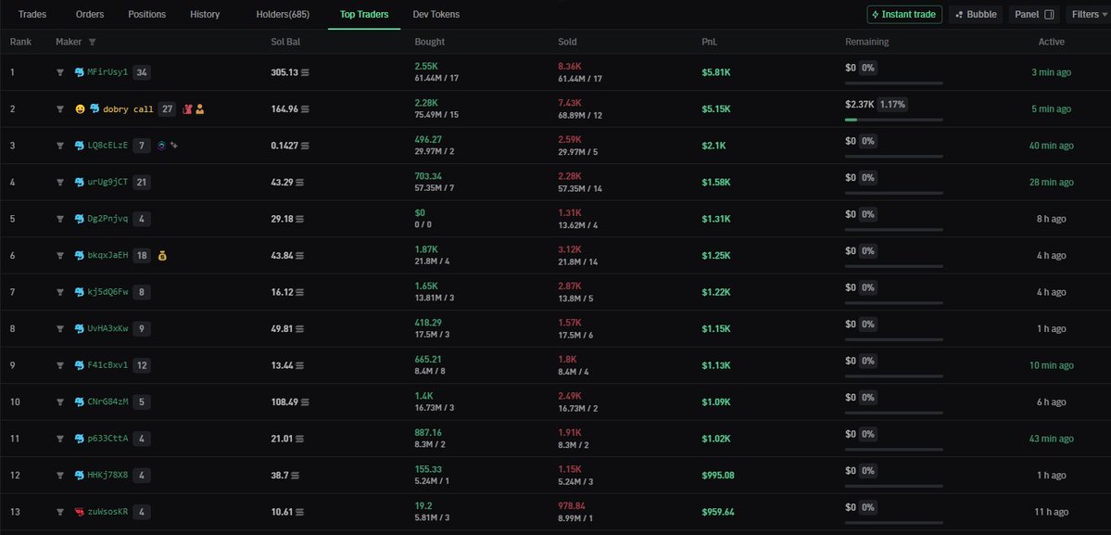Click the smiley emoji beside dobry call

(x=80, y=109)
